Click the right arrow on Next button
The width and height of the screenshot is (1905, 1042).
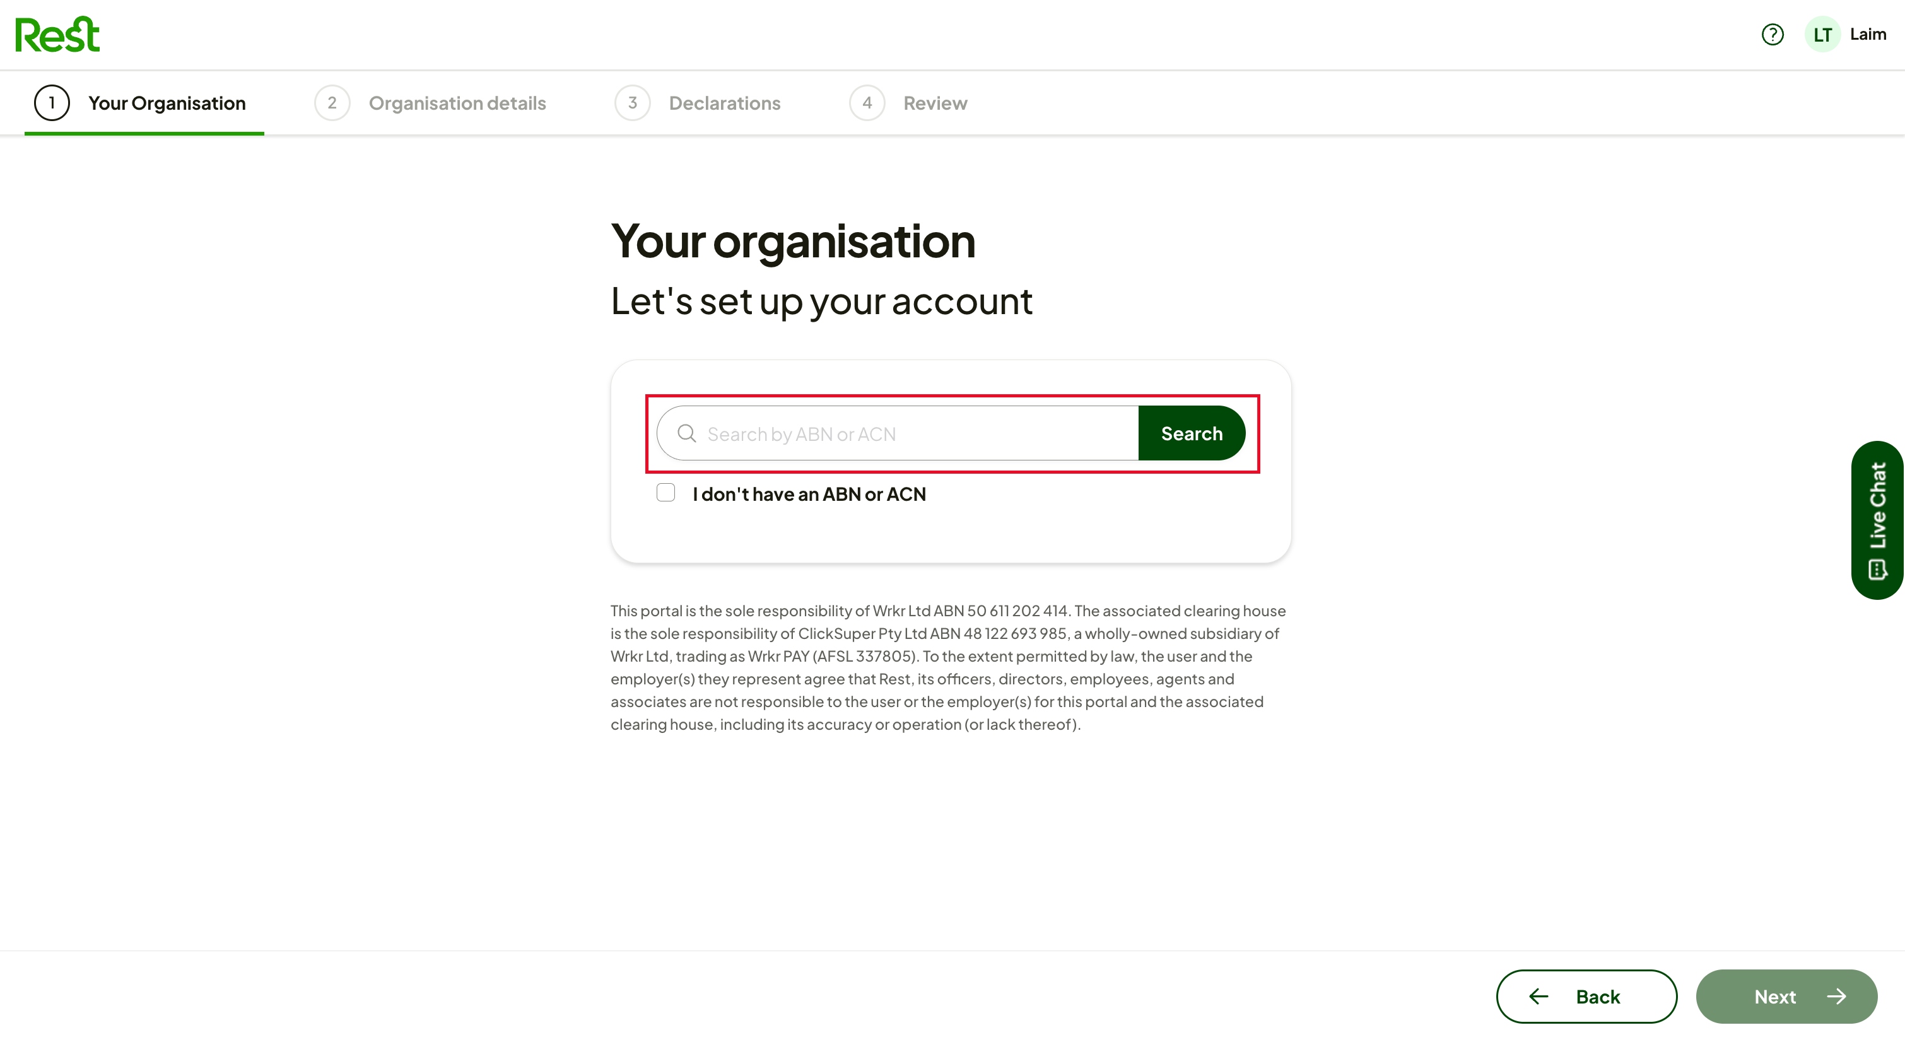(1836, 996)
